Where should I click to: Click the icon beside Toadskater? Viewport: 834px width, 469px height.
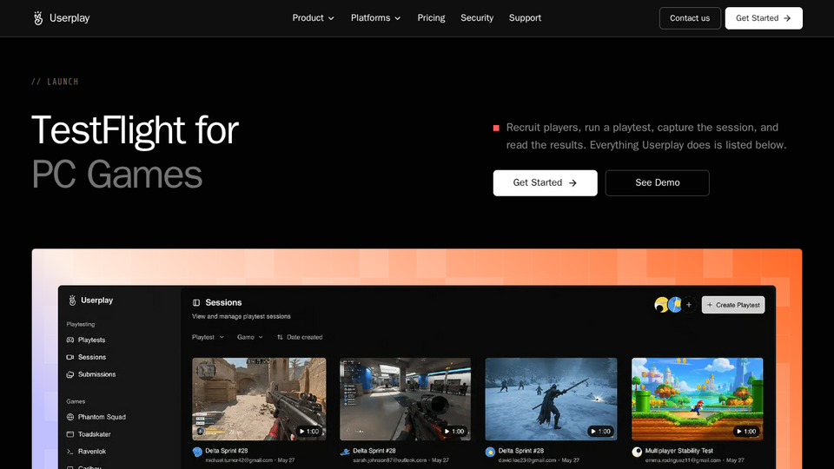pyautogui.click(x=70, y=434)
